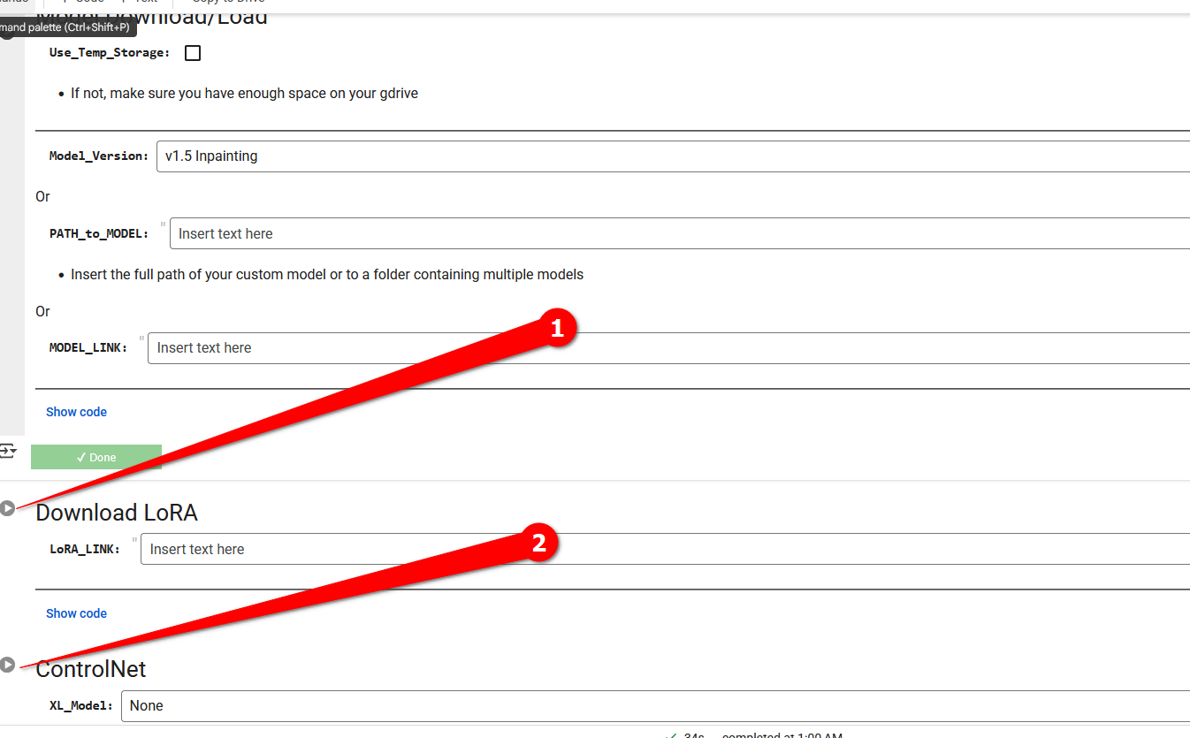Open the Model_Version dropdown showing v1.5 Inpainting
This screenshot has height=738, width=1190.
coord(673,156)
